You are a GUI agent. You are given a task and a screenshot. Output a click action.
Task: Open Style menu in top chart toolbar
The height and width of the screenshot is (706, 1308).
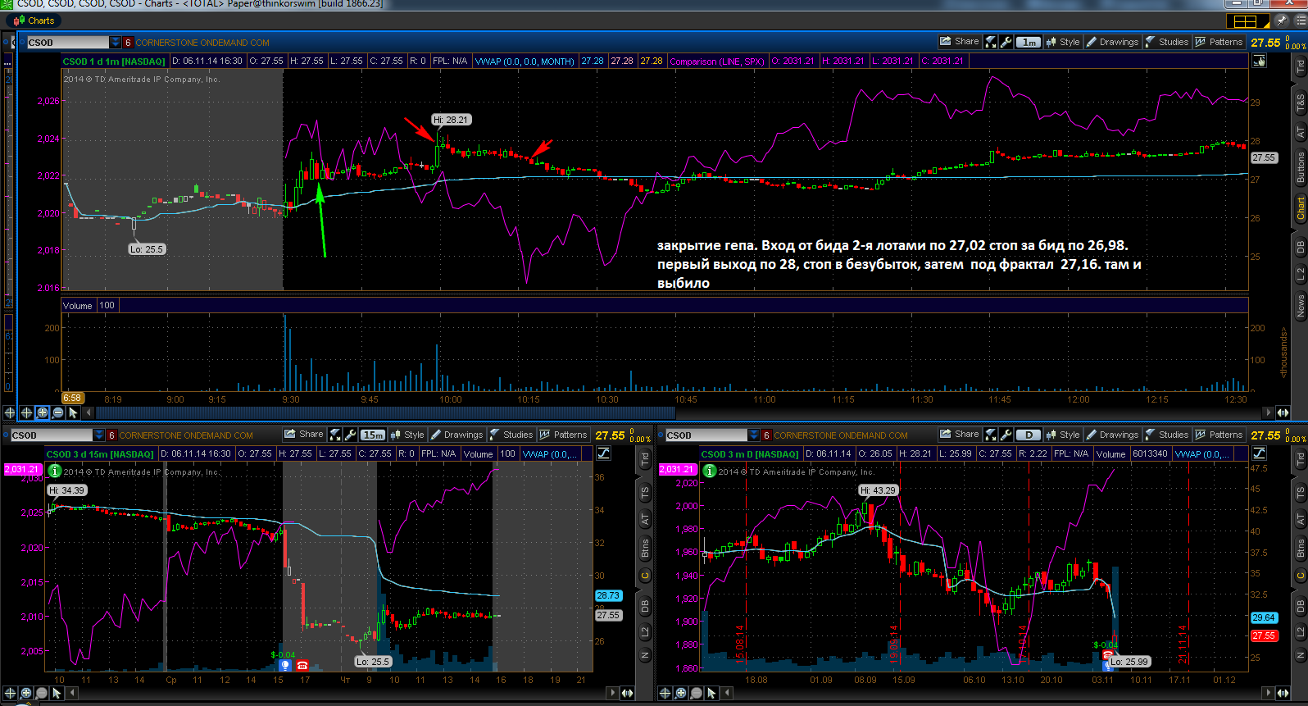(1062, 42)
